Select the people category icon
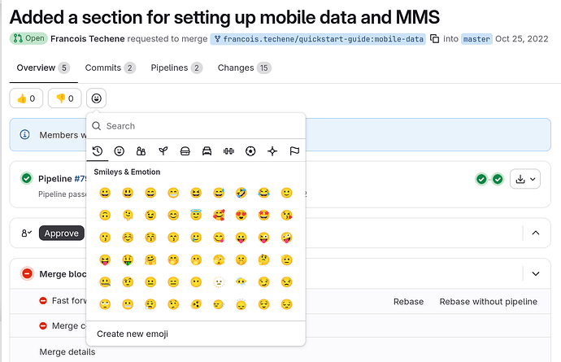Screen dimensions: 561x362 pos(141,151)
